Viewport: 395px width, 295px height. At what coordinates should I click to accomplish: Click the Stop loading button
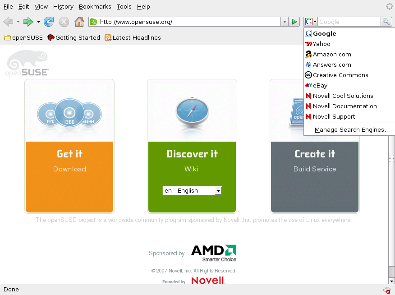point(64,22)
